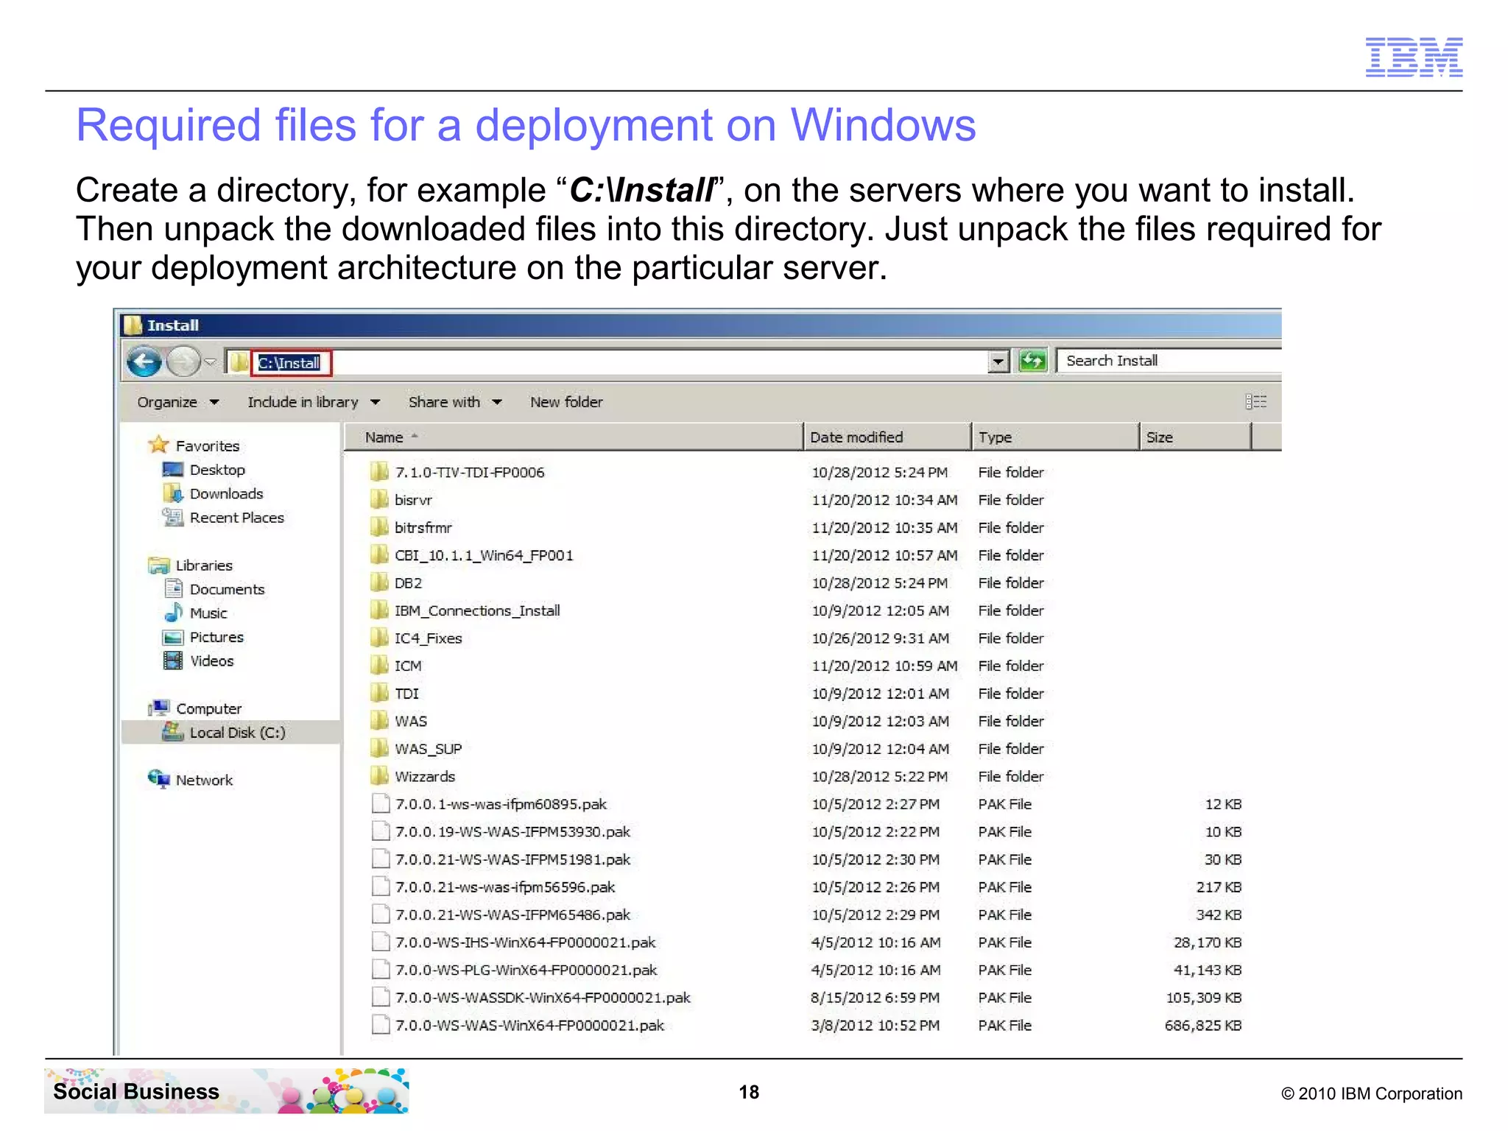Select the 7.1.0-TIV-TDI-FP0006 folder icon
This screenshot has width=1508, height=1131.
point(379,471)
